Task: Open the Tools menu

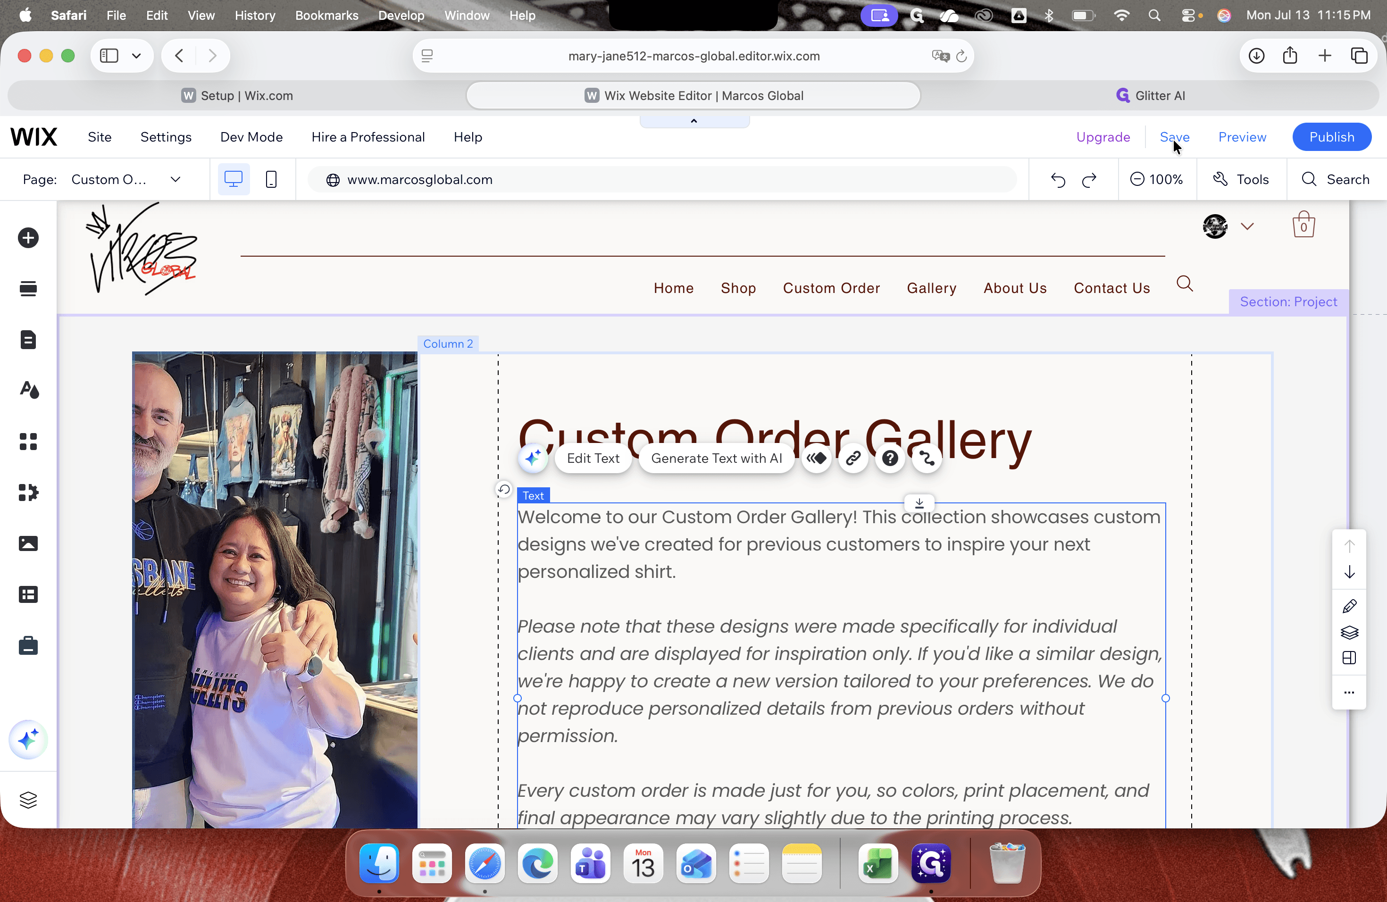Action: click(1241, 179)
